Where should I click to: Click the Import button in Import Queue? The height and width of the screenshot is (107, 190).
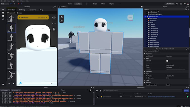pos(186,91)
